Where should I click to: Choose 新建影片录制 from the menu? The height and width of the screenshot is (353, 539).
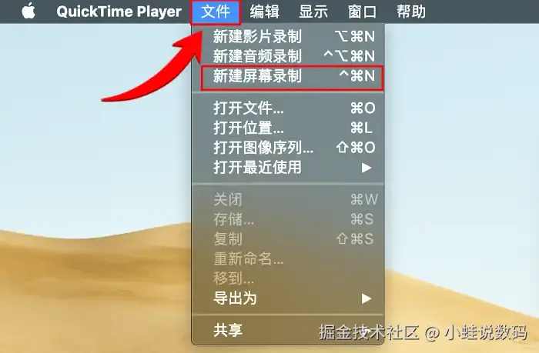point(288,36)
